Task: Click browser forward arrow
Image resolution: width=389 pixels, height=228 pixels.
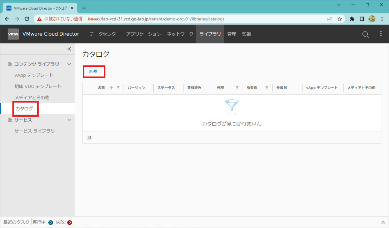Action: pyautogui.click(x=17, y=19)
